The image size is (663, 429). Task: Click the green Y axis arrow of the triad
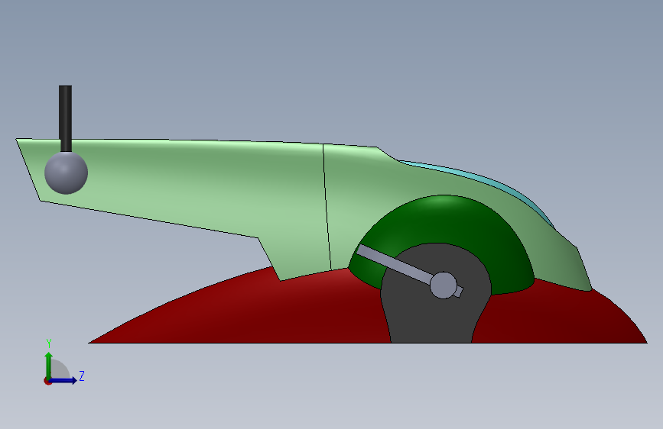[48, 366]
